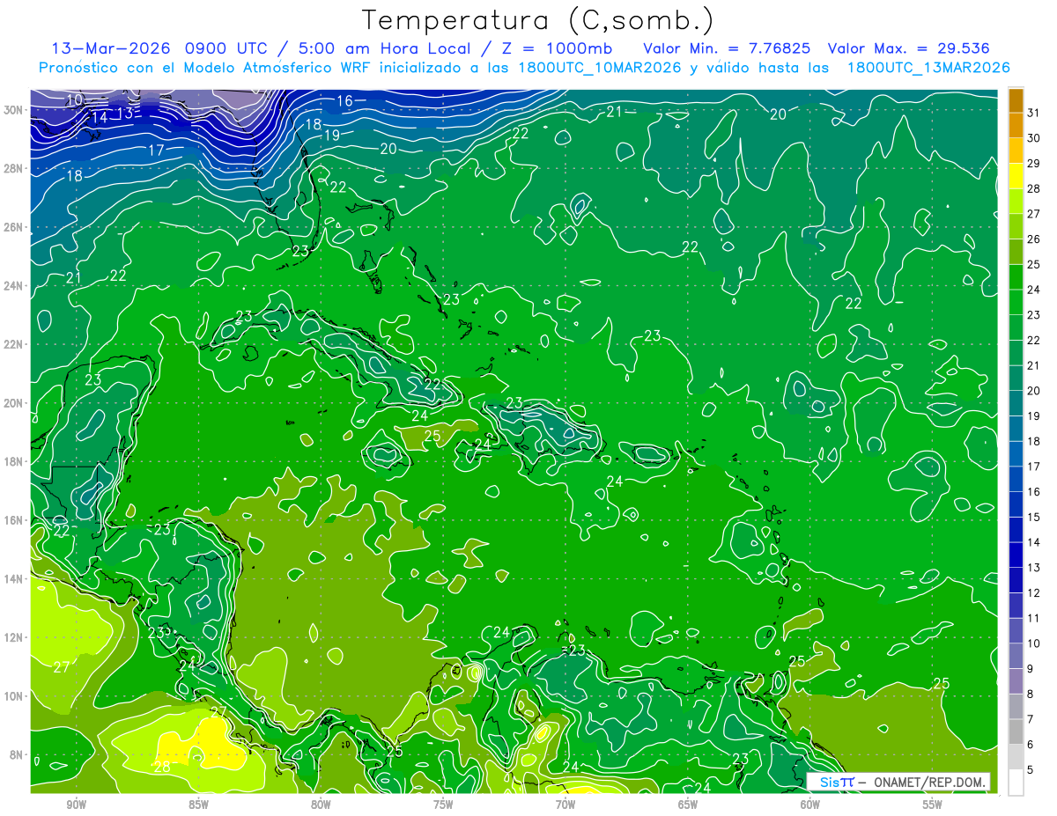The width and height of the screenshot is (1057, 816).
Task: Click the "13-Mar-2026" date text
Action: pyautogui.click(x=112, y=48)
